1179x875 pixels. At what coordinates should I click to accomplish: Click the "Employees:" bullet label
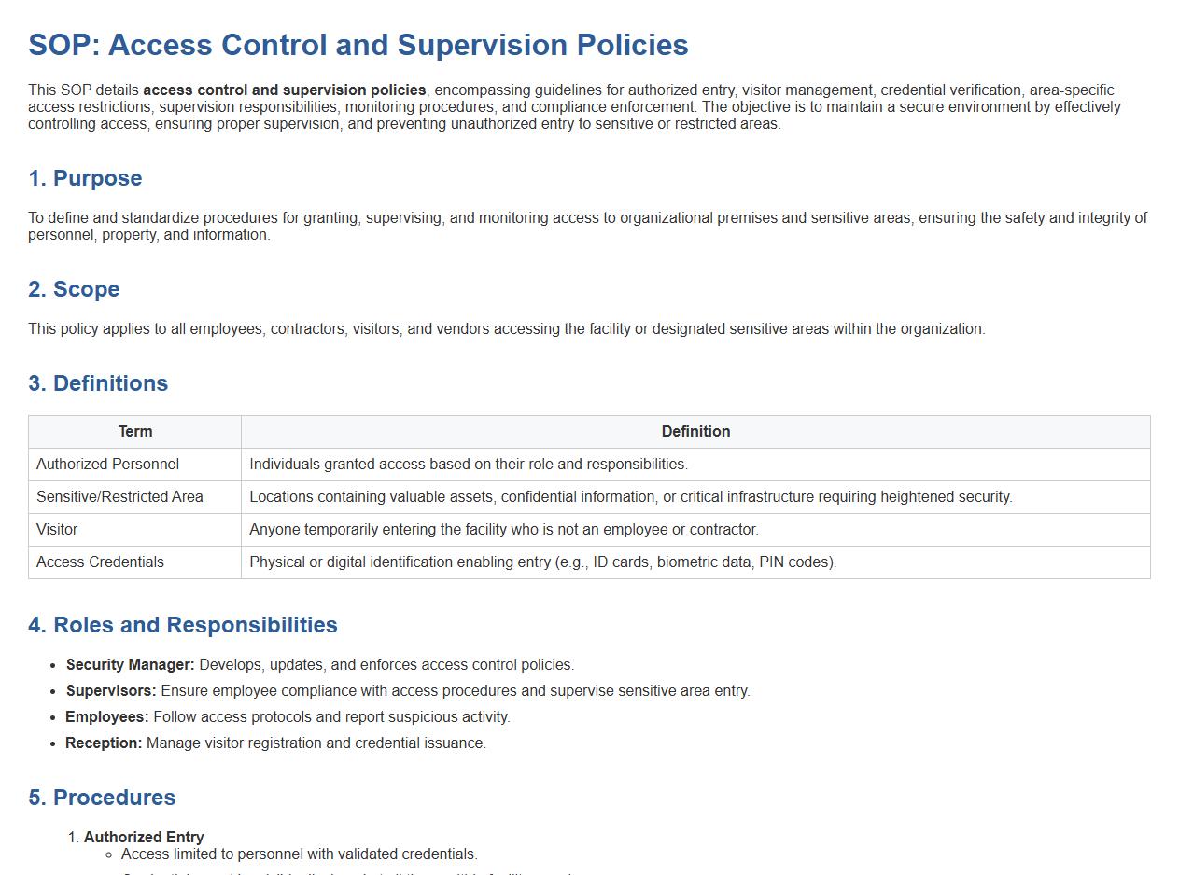pos(107,717)
